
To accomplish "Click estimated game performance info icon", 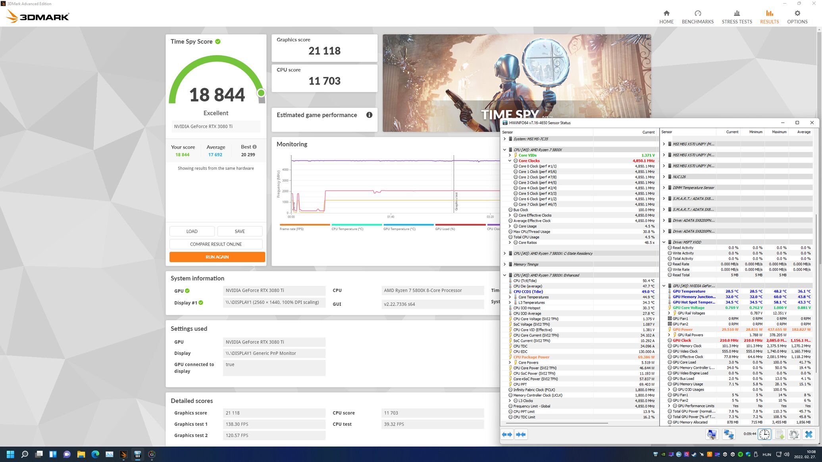I will coord(369,115).
